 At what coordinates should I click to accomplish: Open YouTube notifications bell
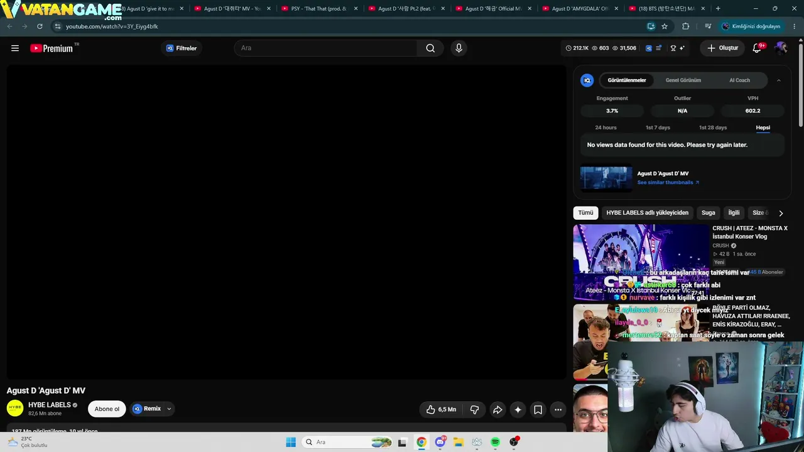point(757,48)
